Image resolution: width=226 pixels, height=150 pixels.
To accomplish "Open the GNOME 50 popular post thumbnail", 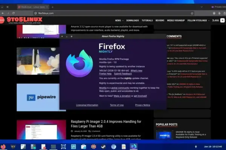I will [x=165, y=135].
